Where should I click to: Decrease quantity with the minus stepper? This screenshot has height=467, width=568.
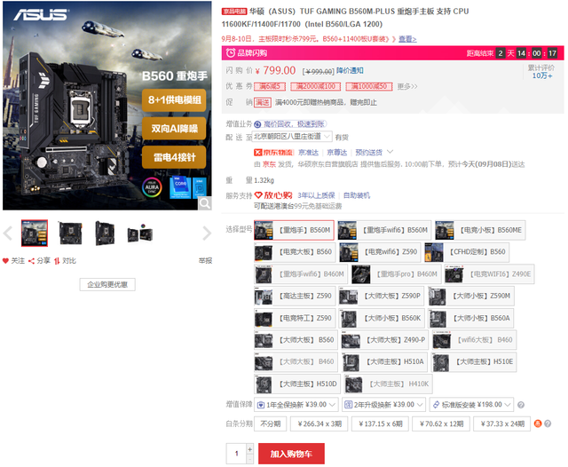click(250, 459)
